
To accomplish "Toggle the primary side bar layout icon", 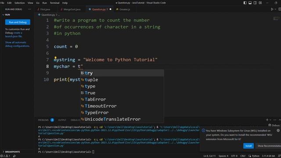I will (245, 3).
